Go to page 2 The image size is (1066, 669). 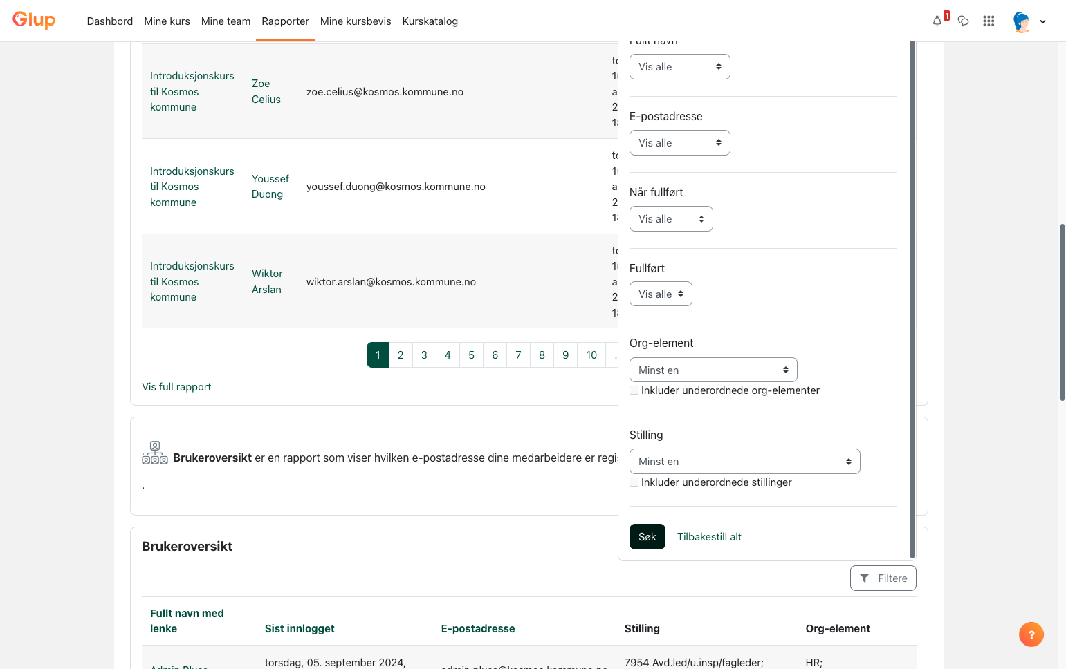(x=401, y=355)
